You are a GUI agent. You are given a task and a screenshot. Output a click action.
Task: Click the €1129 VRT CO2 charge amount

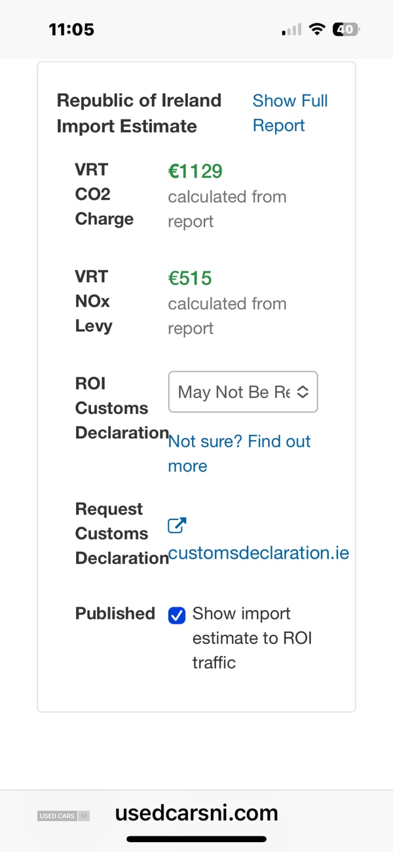pyautogui.click(x=195, y=171)
